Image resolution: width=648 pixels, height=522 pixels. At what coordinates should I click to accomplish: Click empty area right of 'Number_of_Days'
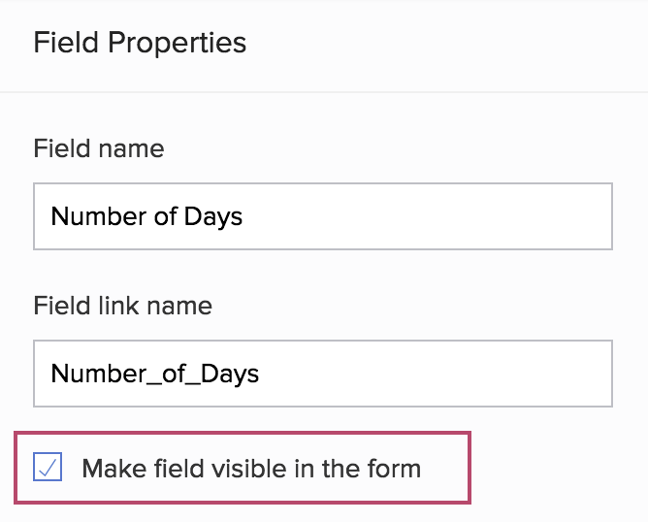(x=437, y=373)
